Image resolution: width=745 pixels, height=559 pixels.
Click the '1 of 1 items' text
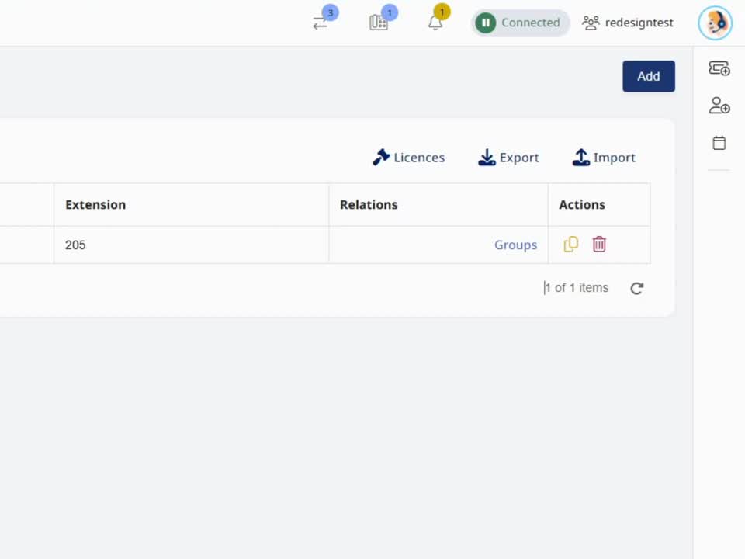click(577, 288)
